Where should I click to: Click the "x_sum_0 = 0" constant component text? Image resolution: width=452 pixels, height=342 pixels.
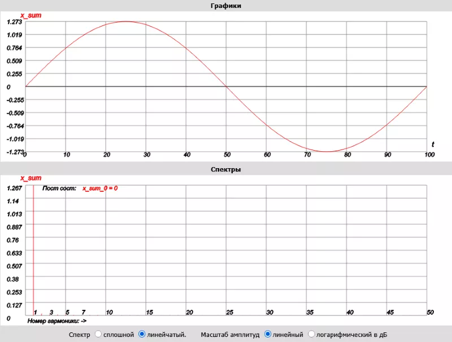tap(100, 188)
